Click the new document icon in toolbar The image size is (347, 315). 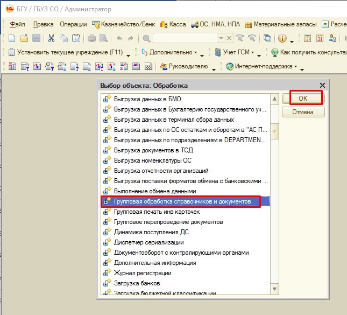click(x=12, y=38)
